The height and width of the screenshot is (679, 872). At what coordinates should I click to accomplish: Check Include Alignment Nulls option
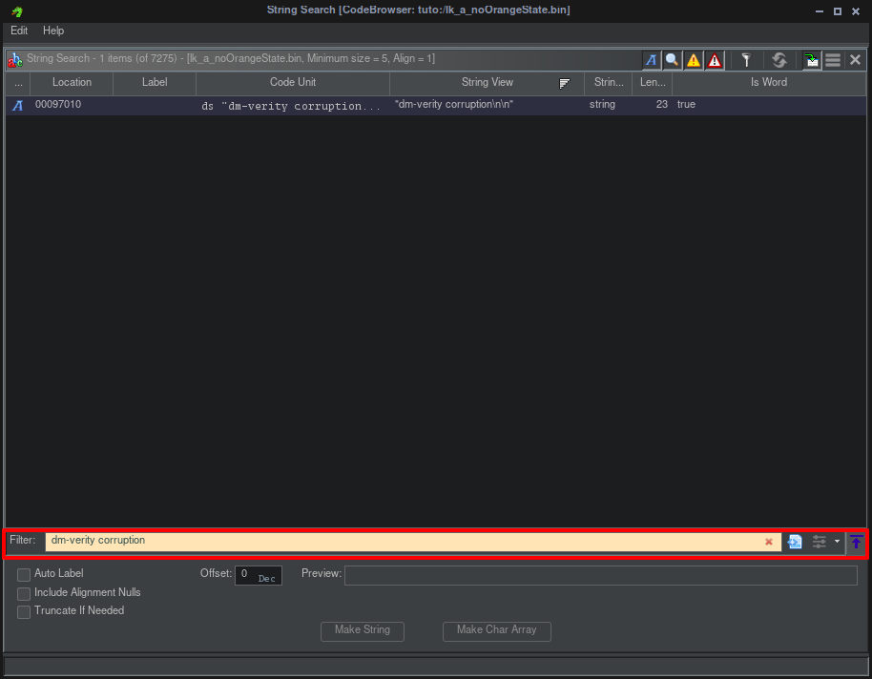point(24,593)
